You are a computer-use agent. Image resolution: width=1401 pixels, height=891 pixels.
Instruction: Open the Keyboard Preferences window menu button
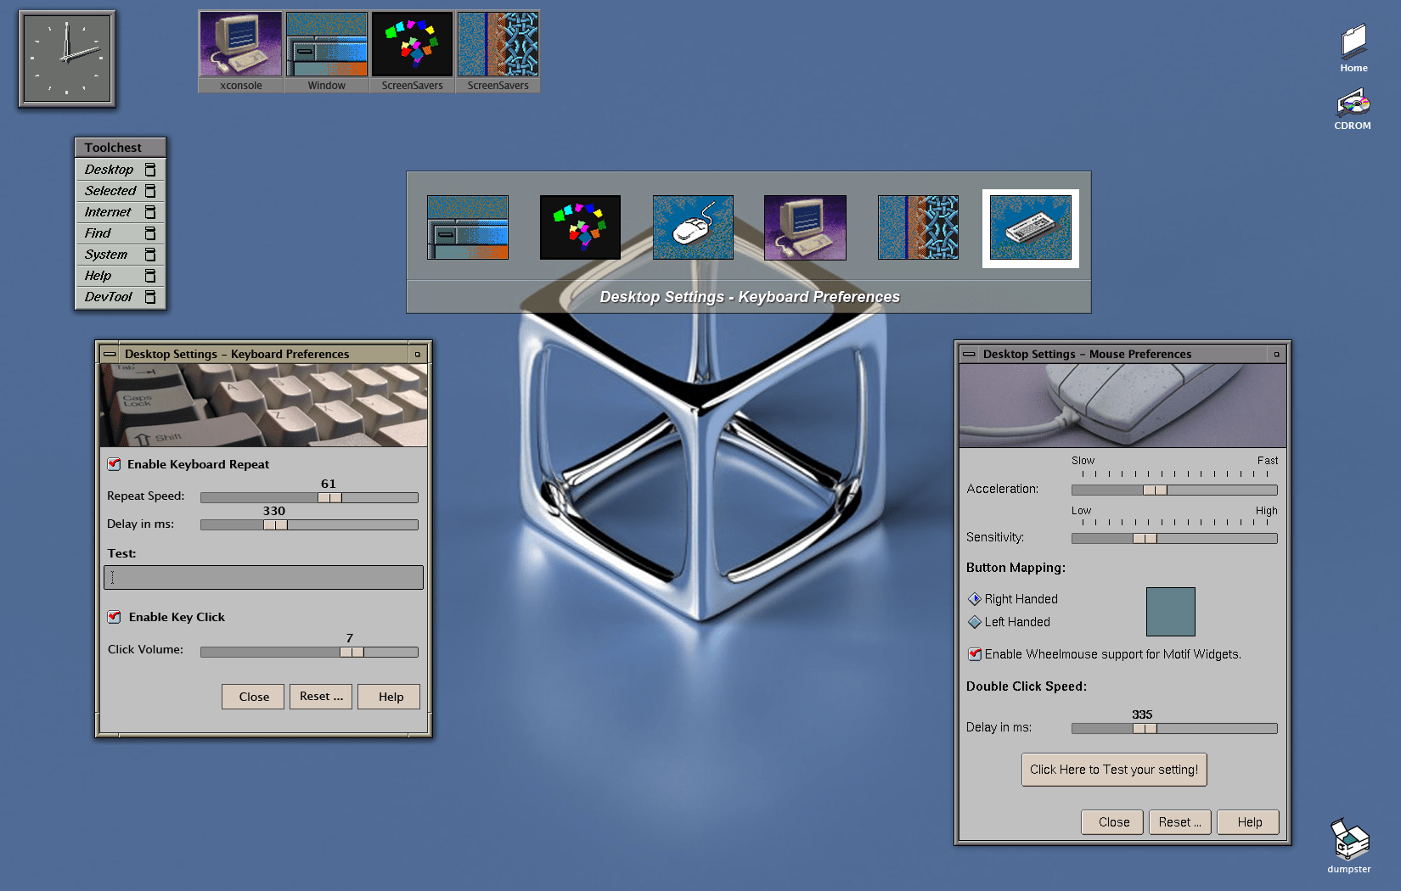point(110,354)
